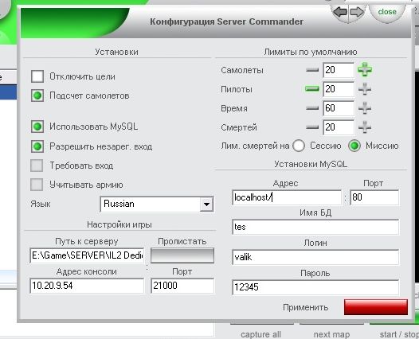Click the Время value field showing 60
419x339 pixels.
(x=339, y=108)
